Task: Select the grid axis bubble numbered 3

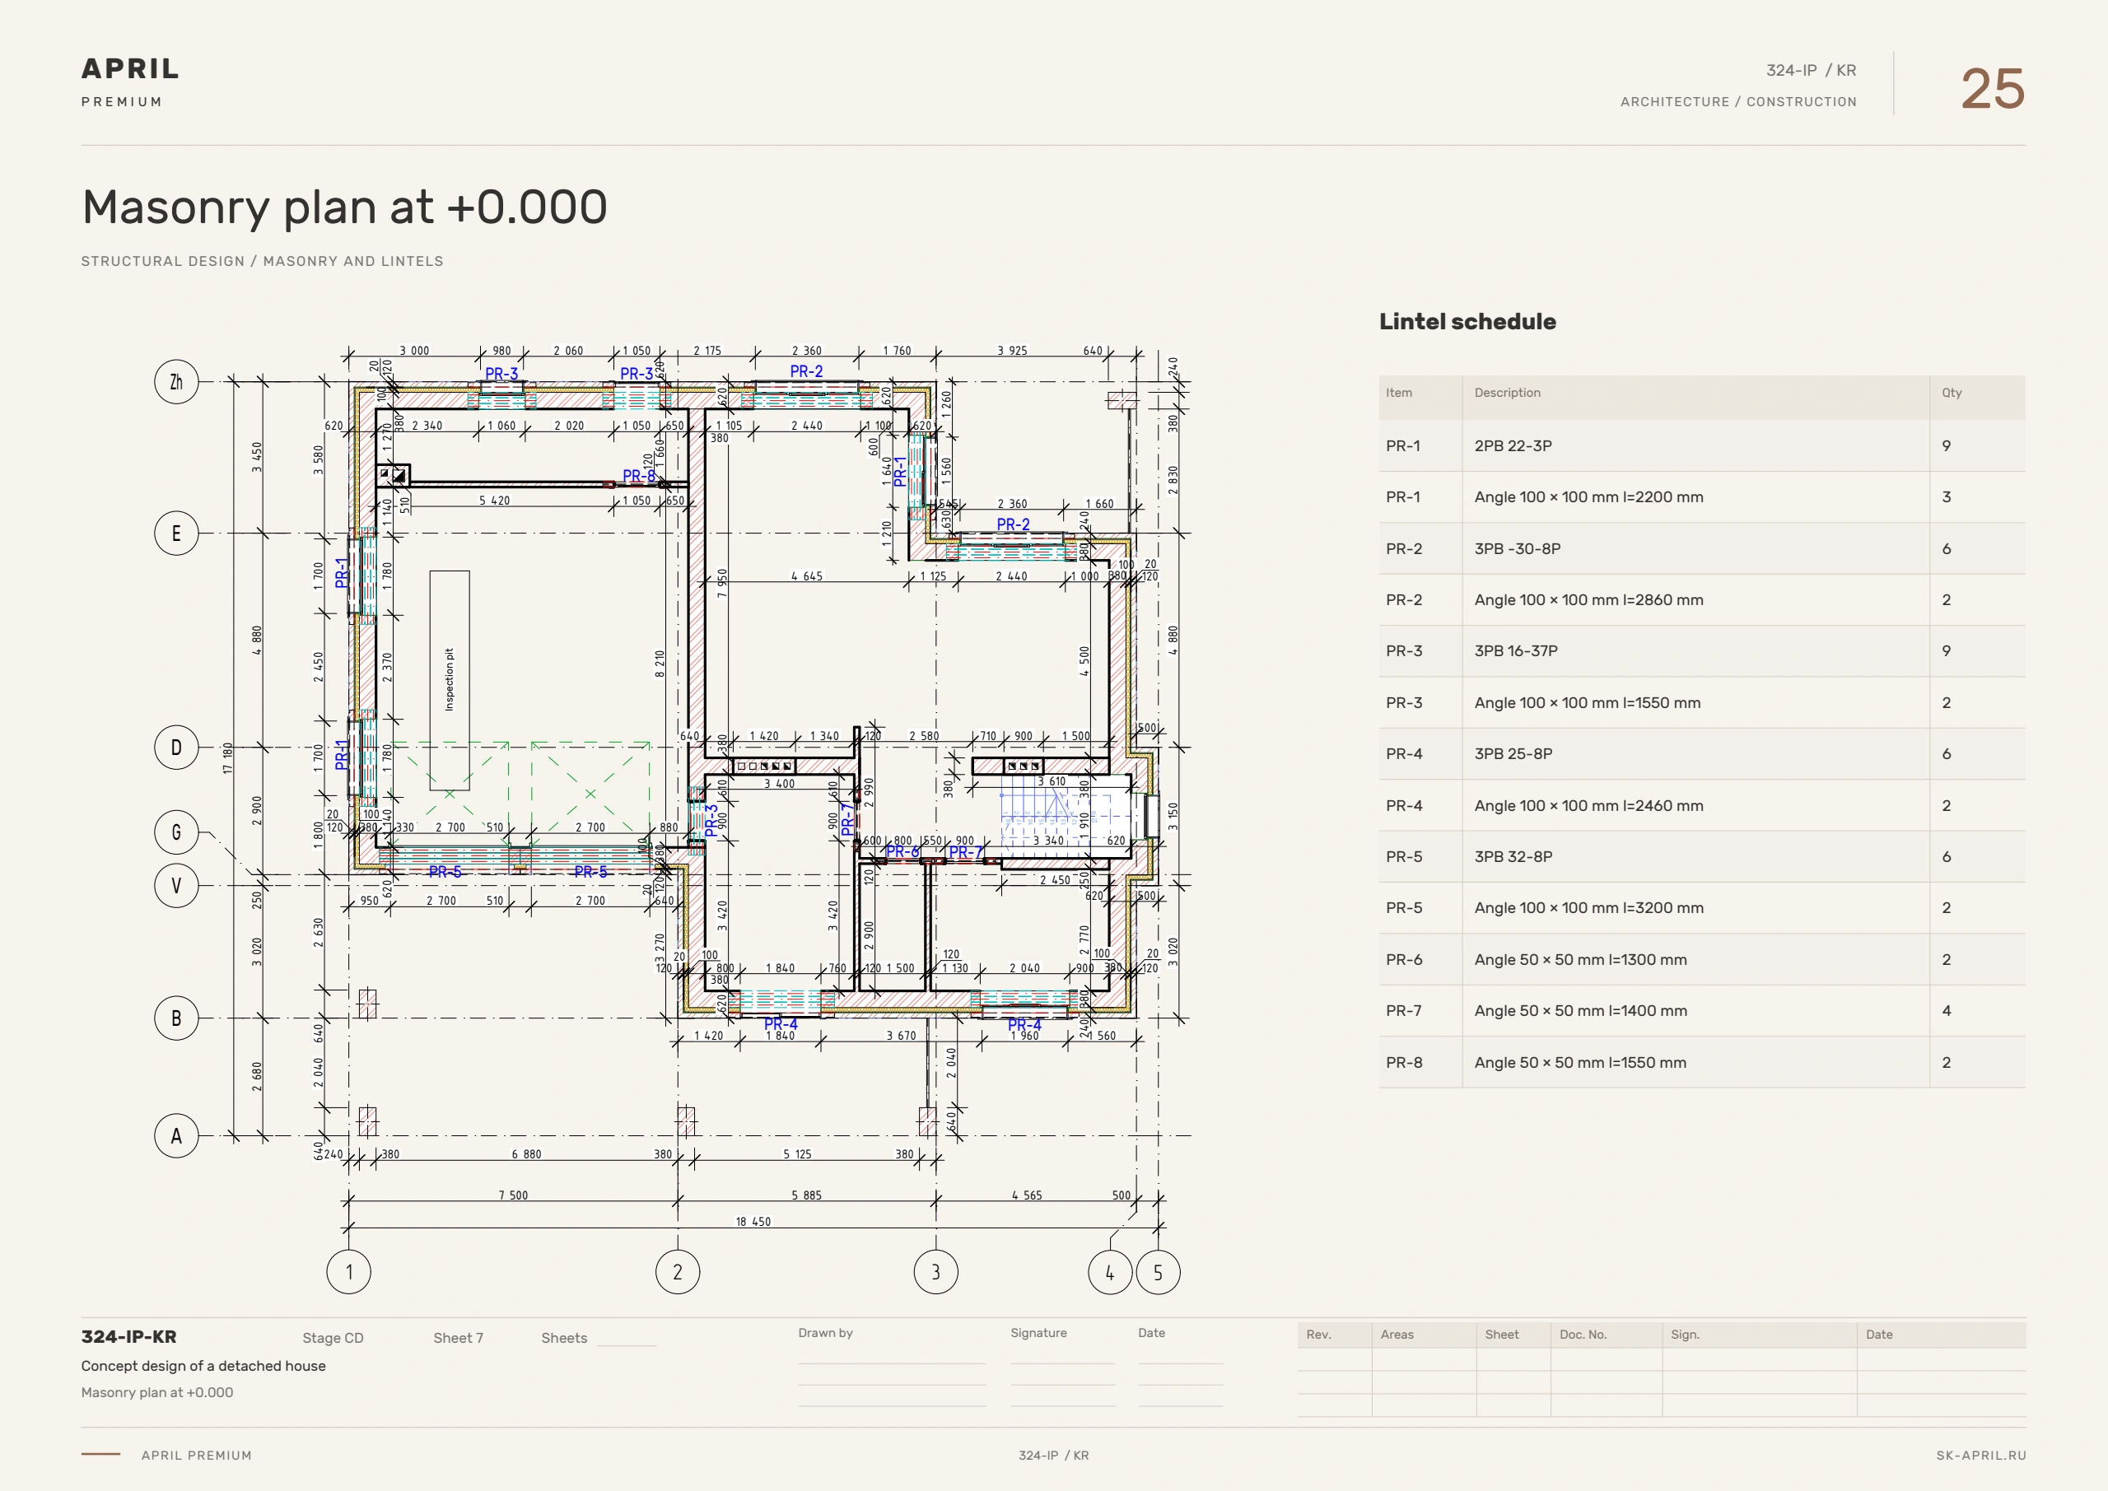Action: 936,1273
